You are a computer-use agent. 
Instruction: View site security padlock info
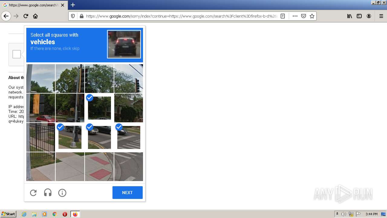(81, 16)
